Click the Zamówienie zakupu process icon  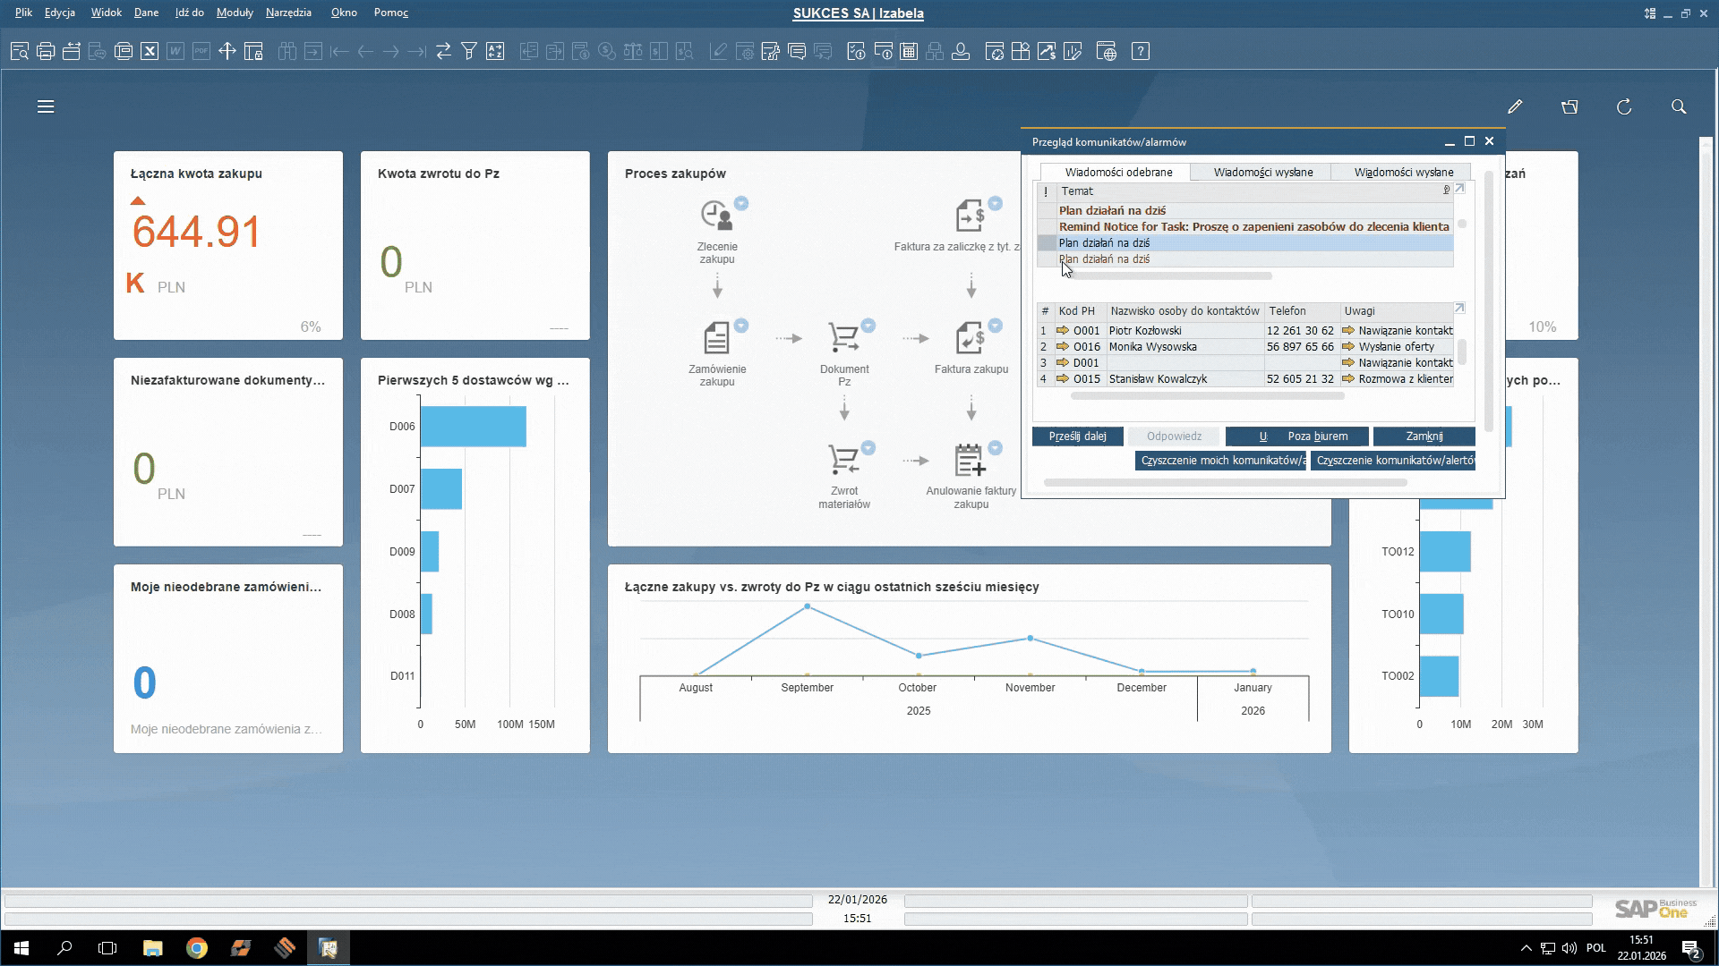[x=716, y=338]
